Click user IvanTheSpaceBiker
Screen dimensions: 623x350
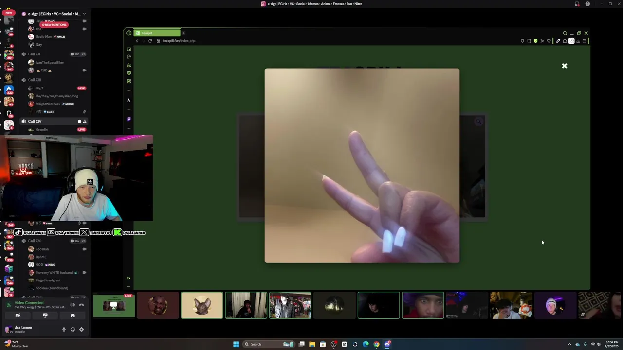(x=50, y=62)
